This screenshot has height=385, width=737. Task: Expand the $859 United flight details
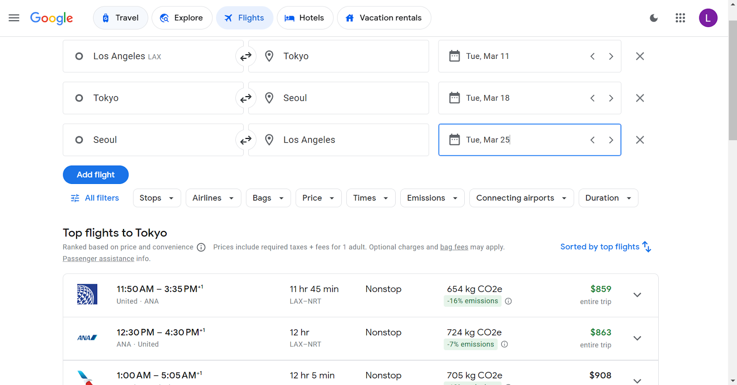tap(638, 295)
